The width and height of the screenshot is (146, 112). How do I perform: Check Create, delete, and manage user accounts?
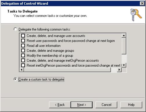point(23,36)
